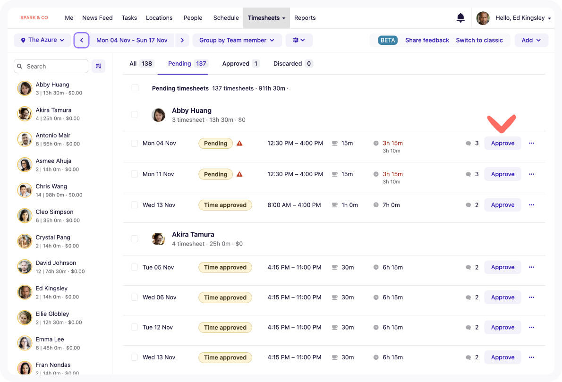The width and height of the screenshot is (562, 382).
Task: Select all pending timesheets checkbox
Action: coord(135,88)
